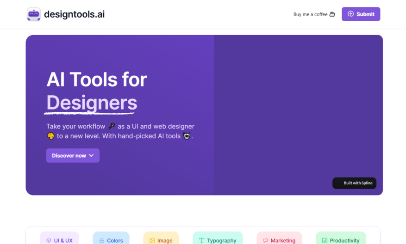Viewport: 406px width, 244px height.
Task: Click the designtools.ai robot logo icon
Action: tap(34, 14)
